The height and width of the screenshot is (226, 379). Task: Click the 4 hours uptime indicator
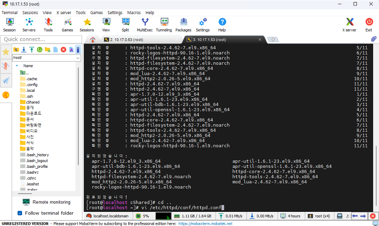point(291,216)
